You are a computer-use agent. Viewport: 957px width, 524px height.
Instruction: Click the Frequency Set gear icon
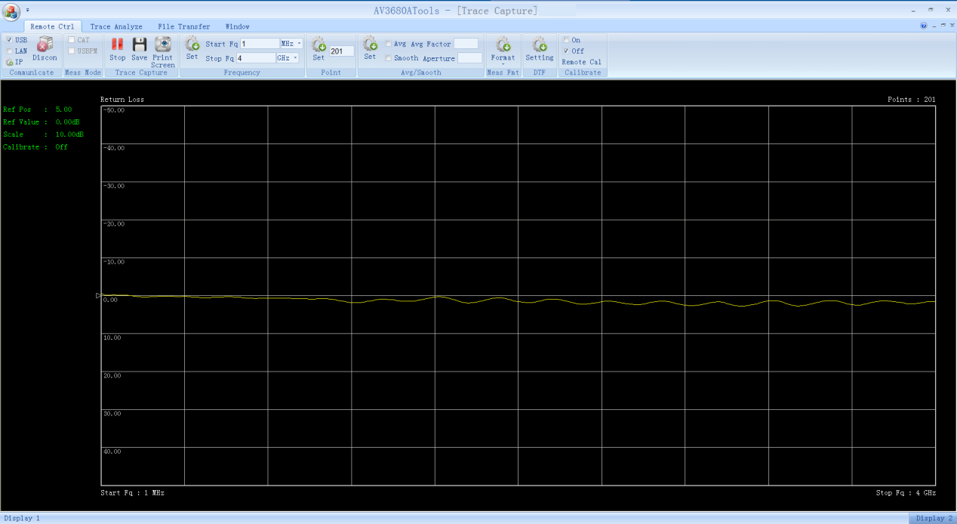point(192,45)
